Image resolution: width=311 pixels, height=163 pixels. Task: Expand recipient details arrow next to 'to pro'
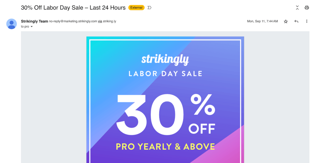(x=32, y=27)
